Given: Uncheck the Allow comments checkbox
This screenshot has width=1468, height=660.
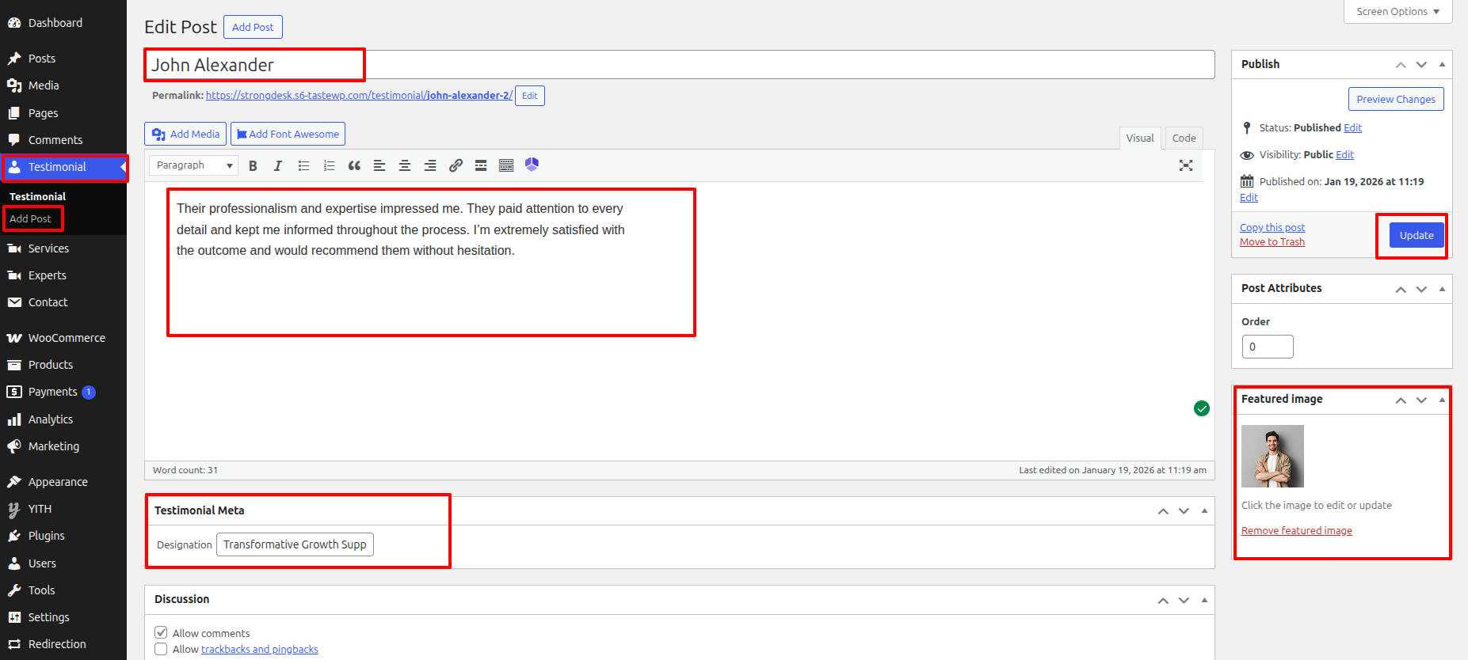Looking at the screenshot, I should click(161, 632).
